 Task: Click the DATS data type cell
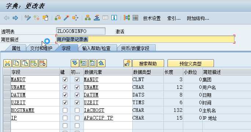pos(148,95)
